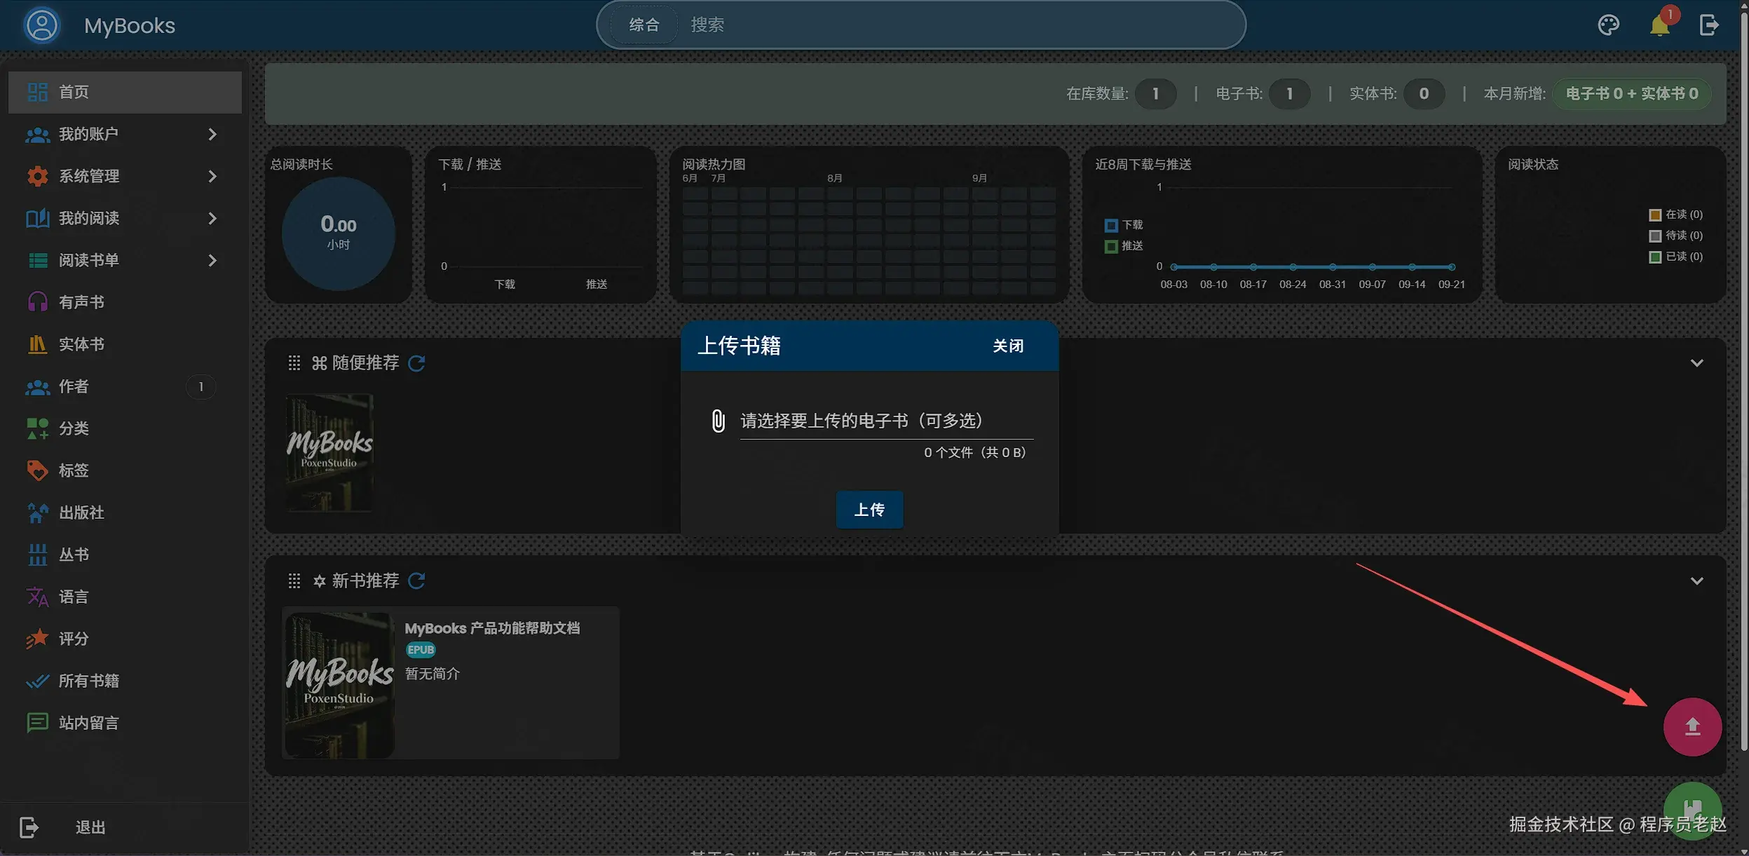Open the theme palette icon

click(x=1608, y=25)
